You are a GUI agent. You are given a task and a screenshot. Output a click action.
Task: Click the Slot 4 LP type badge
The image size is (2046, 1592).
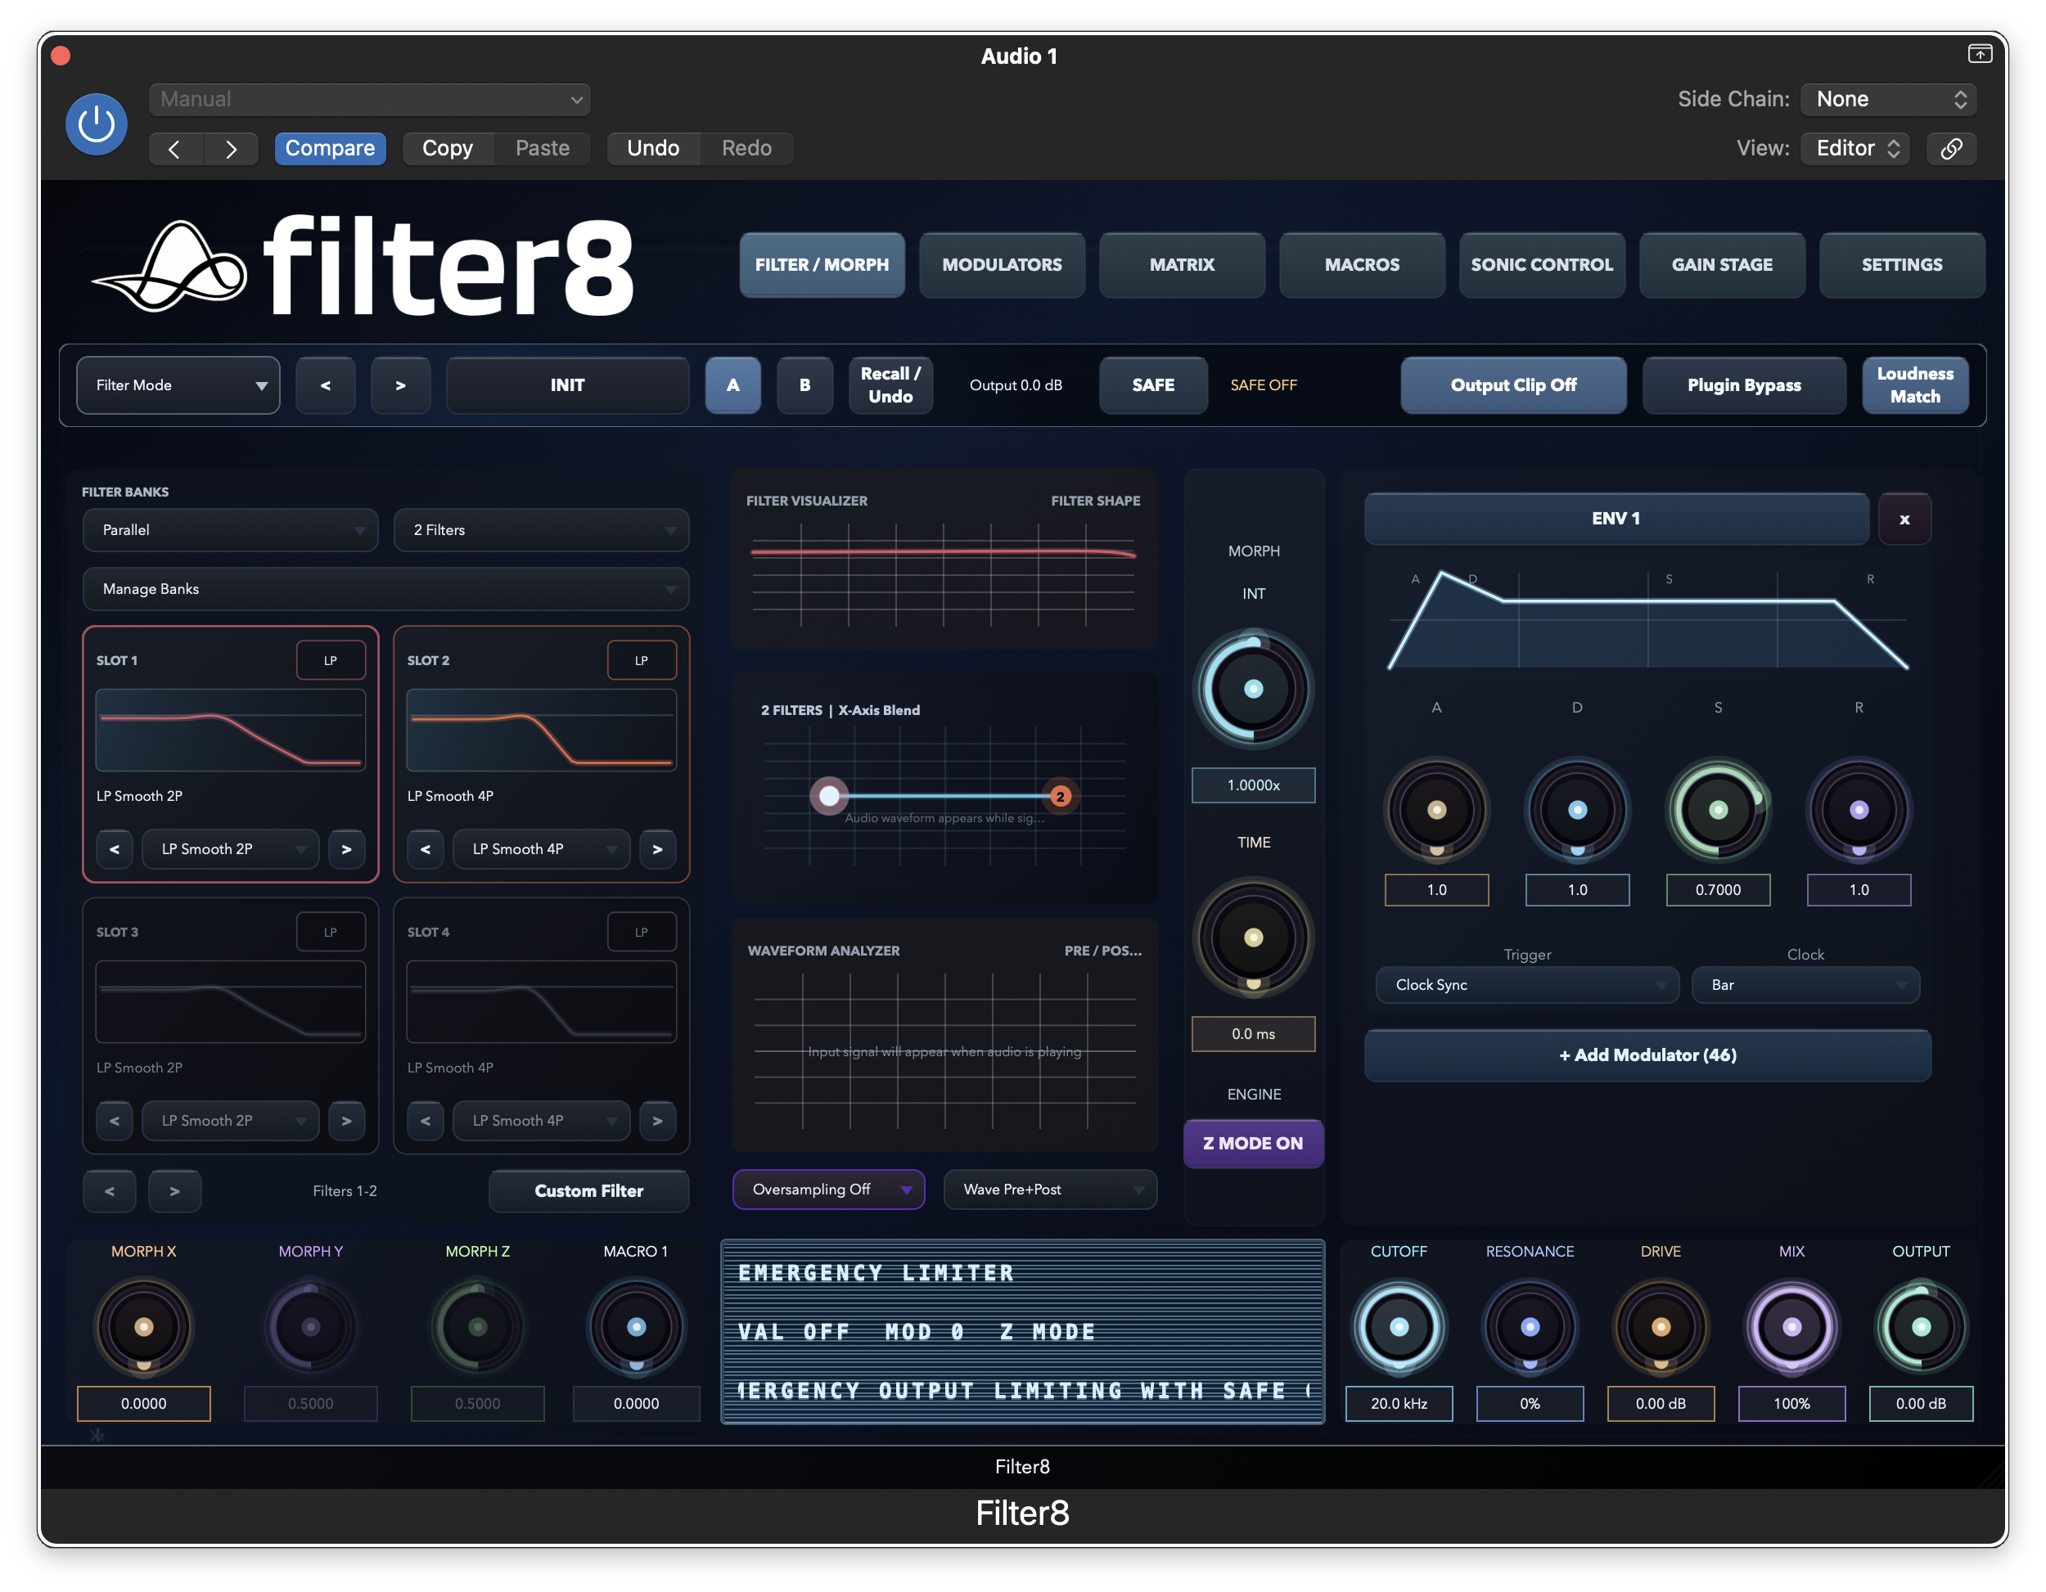(642, 932)
